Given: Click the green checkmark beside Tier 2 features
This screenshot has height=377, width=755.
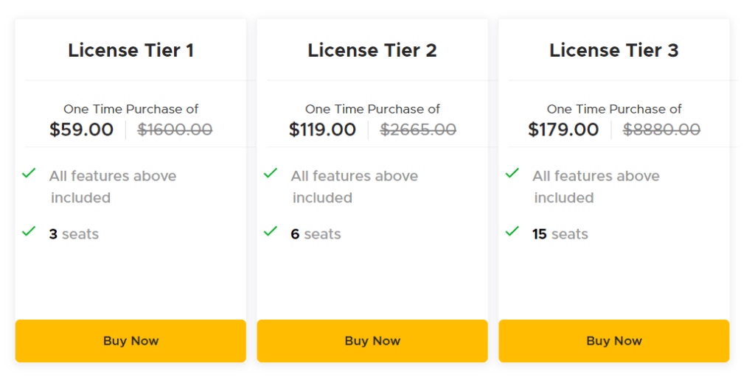Looking at the screenshot, I should [x=271, y=174].
